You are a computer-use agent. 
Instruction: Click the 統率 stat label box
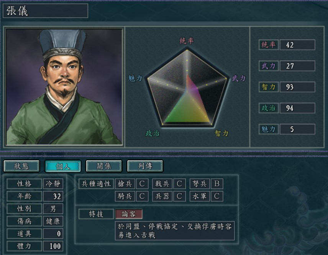[269, 44]
